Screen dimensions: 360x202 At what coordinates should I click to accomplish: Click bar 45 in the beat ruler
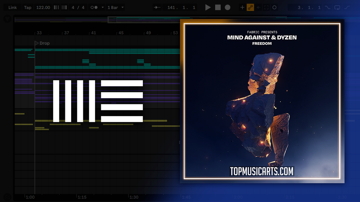point(121,33)
